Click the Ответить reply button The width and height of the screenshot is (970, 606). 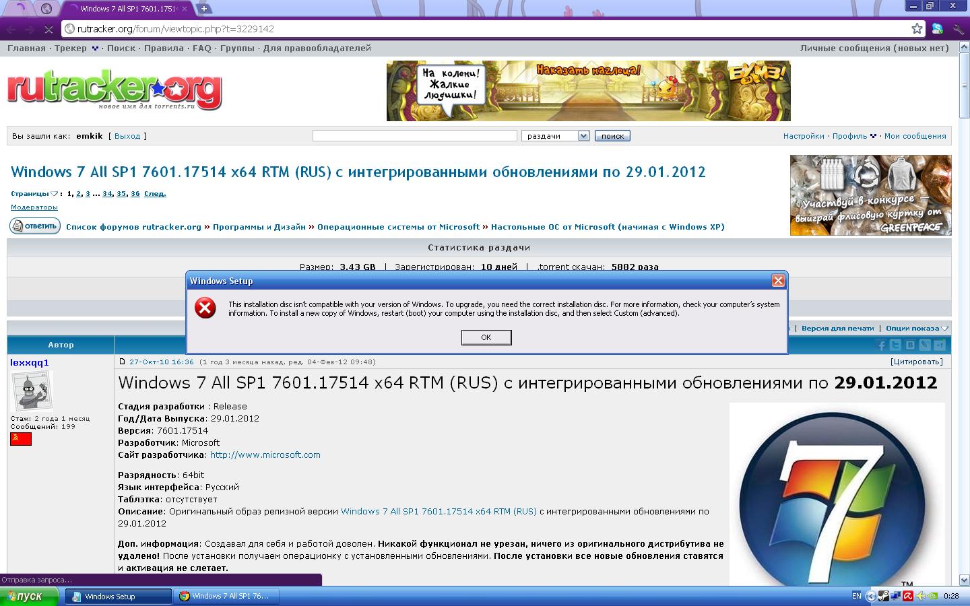coord(35,226)
